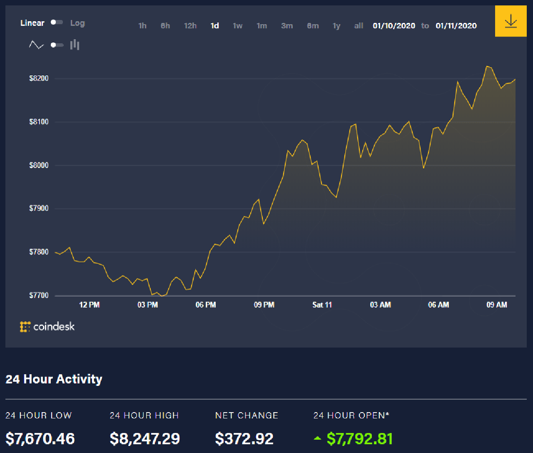Click the 09 AM time axis label
The image size is (533, 453).
click(497, 305)
